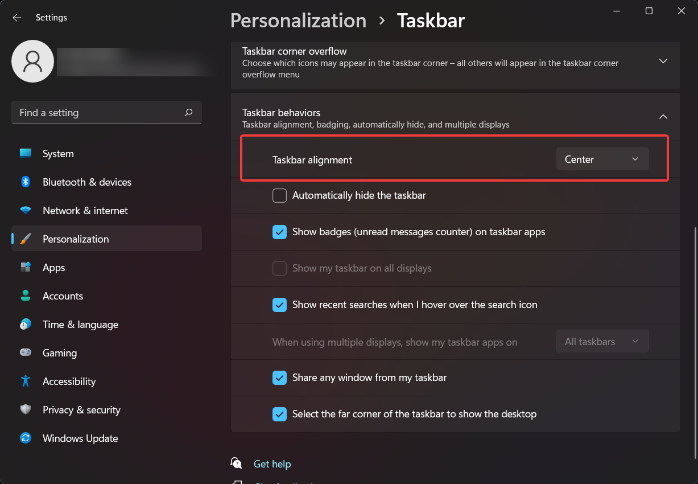Viewport: 698px width, 484px height.
Task: Open Bluetooth & devices settings
Action: click(x=25, y=182)
